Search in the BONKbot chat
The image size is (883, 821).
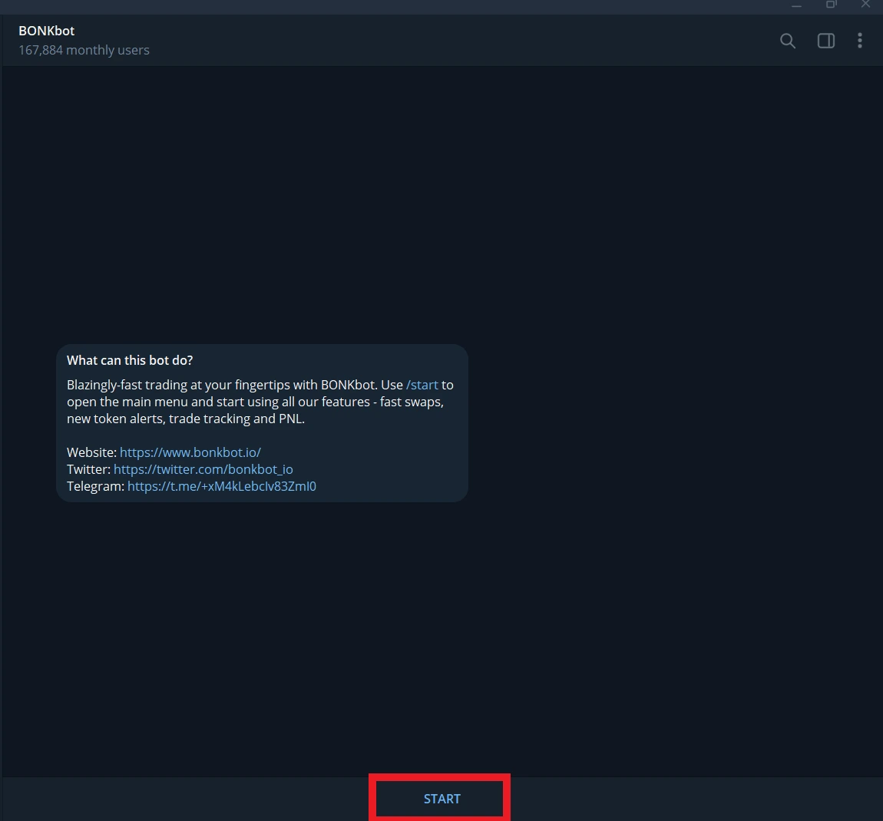tap(787, 41)
